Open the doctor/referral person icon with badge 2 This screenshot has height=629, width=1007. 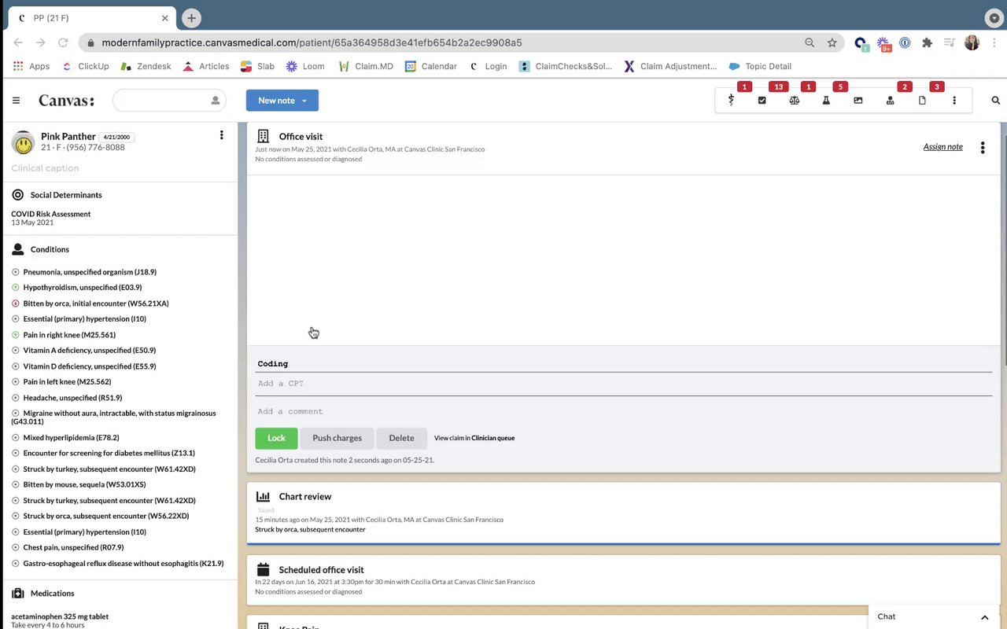pyautogui.click(x=890, y=101)
